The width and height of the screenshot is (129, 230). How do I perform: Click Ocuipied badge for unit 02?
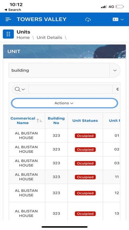click(x=85, y=149)
